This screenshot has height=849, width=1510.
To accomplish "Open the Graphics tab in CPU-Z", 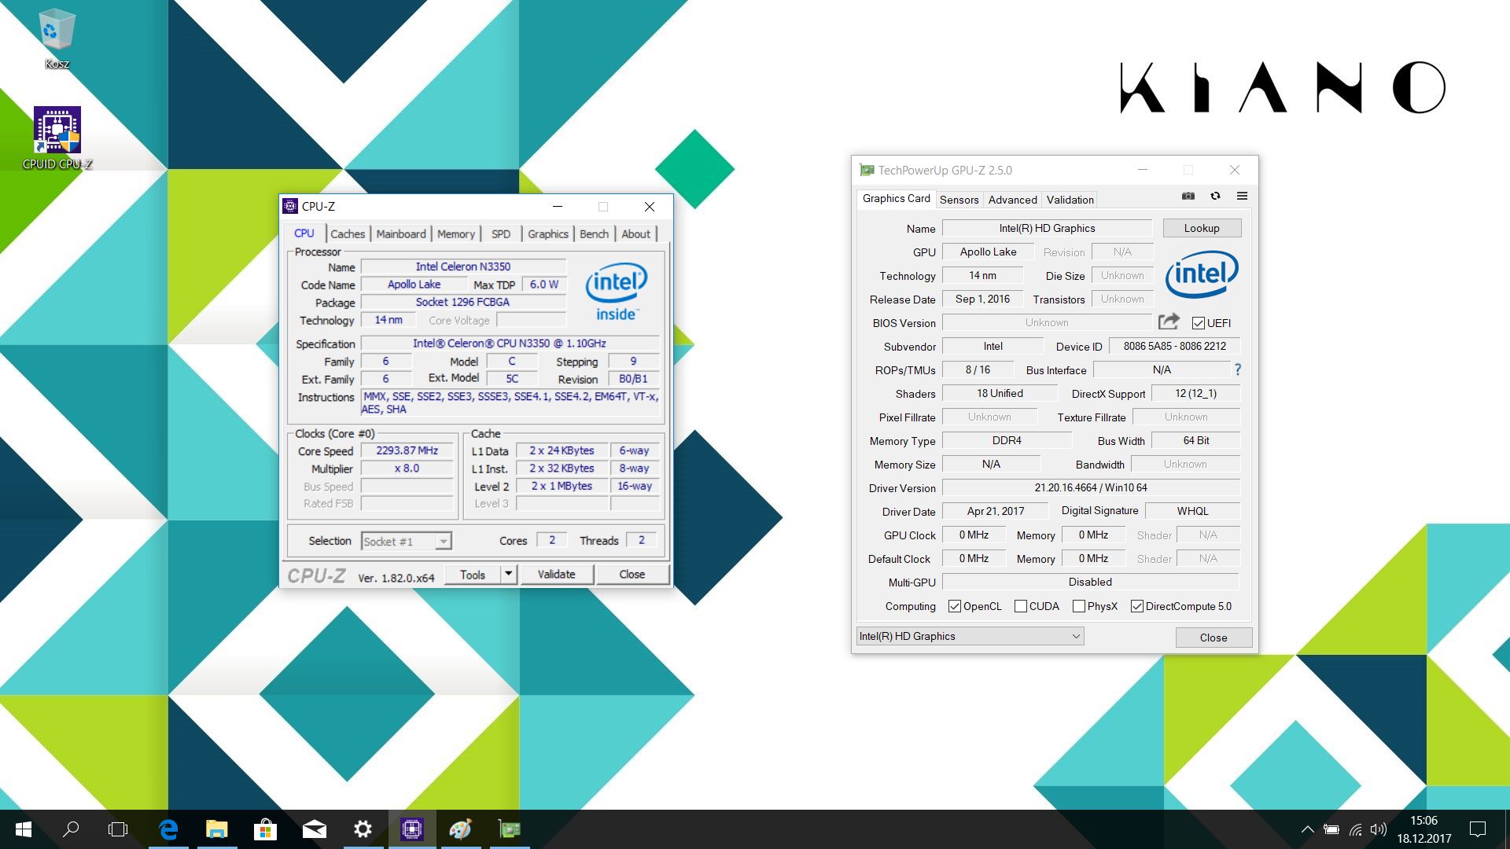I will [x=548, y=233].
